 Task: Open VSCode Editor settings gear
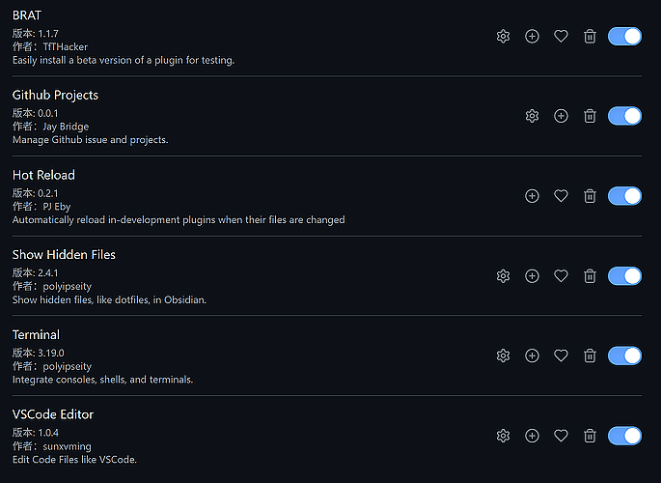pos(503,436)
